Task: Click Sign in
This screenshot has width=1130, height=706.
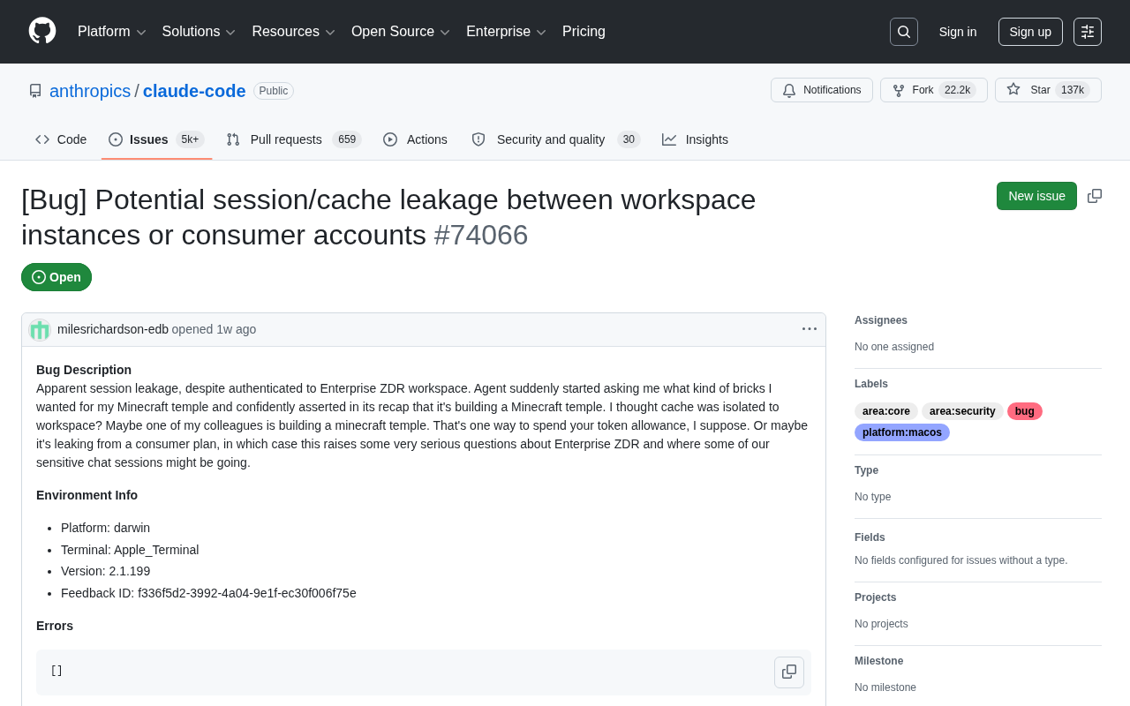Action: [958, 32]
